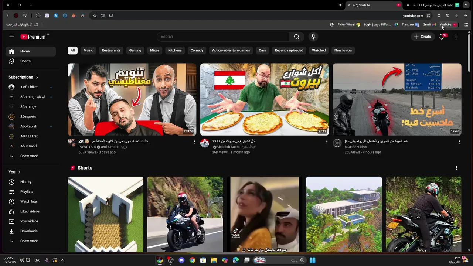473x266 pixels.
Task: Select the Action-adventure games chip
Action: tap(231, 50)
